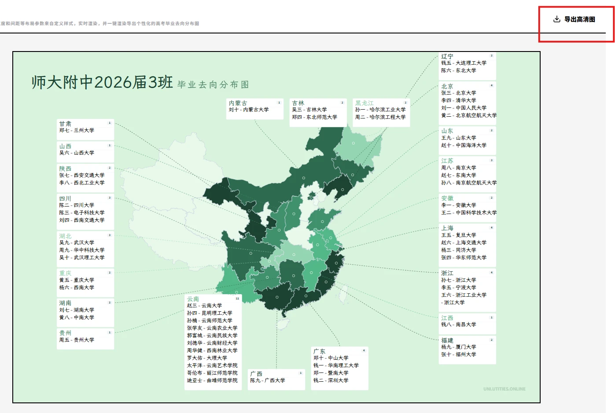Click the entry 陈九 - 广西大学

[268, 380]
